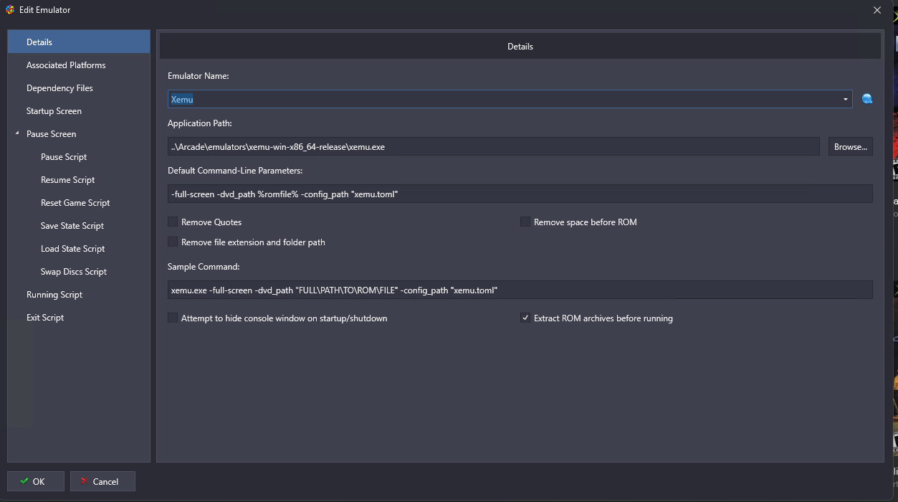This screenshot has height=502, width=898.
Task: Go to the Exit Script section
Action: 79,318
